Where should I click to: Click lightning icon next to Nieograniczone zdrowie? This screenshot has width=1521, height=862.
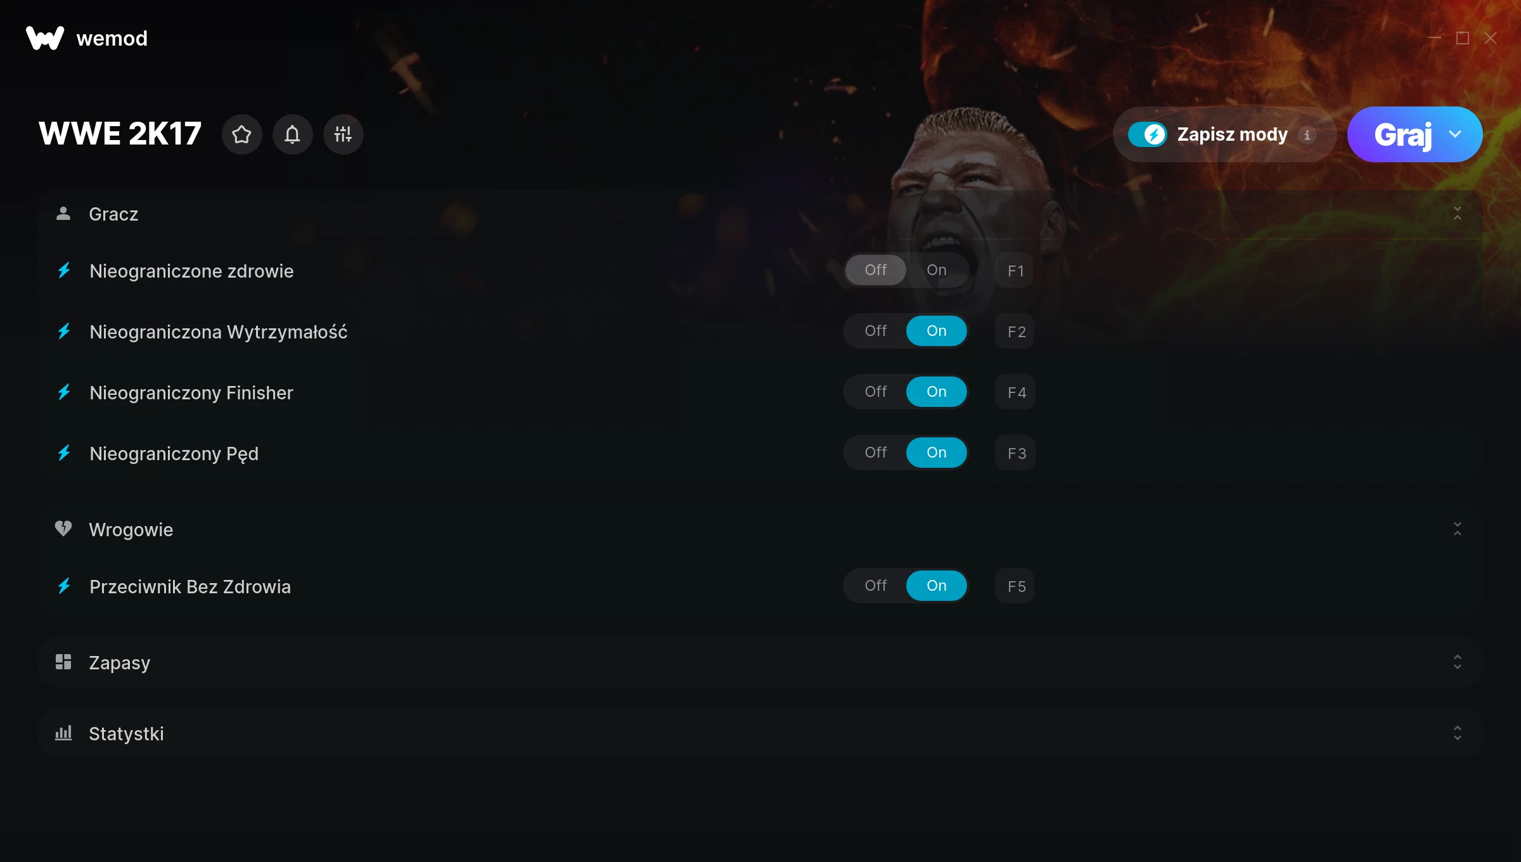tap(64, 271)
